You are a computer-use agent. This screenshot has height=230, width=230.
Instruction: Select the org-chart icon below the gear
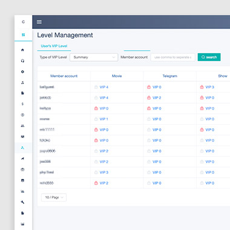(x=22, y=82)
